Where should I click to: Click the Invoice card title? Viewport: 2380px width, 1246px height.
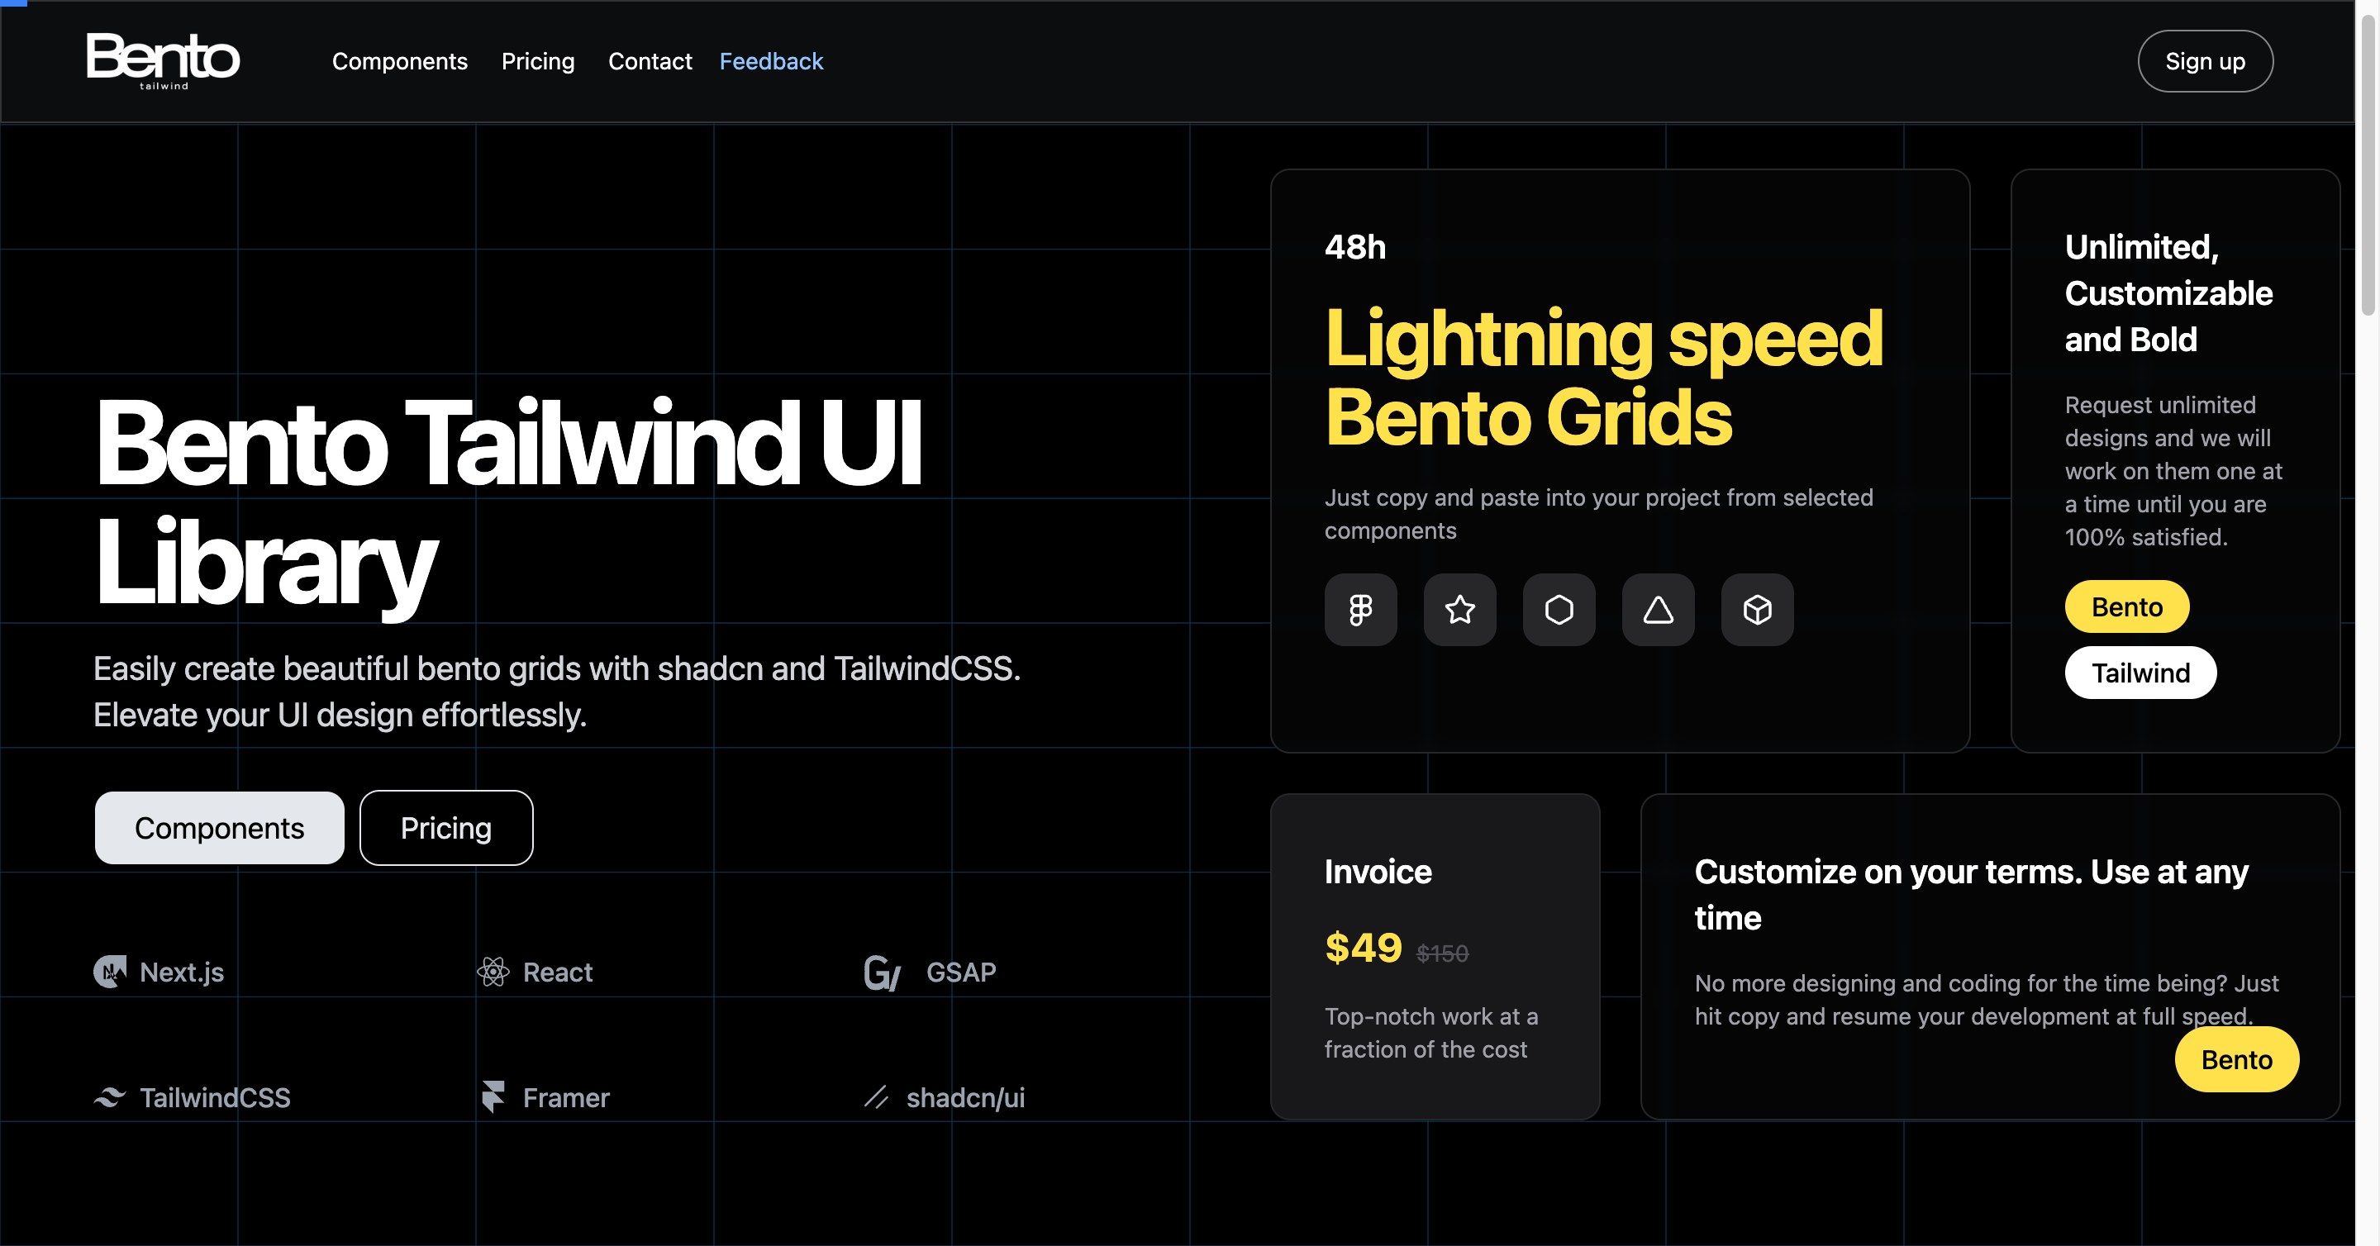(x=1378, y=872)
